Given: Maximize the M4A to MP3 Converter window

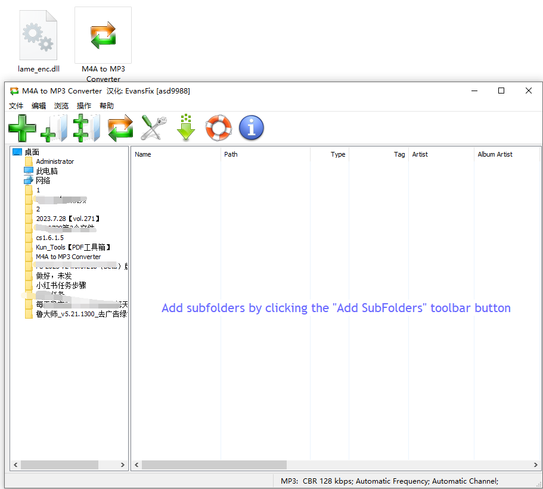Looking at the screenshot, I should (501, 91).
